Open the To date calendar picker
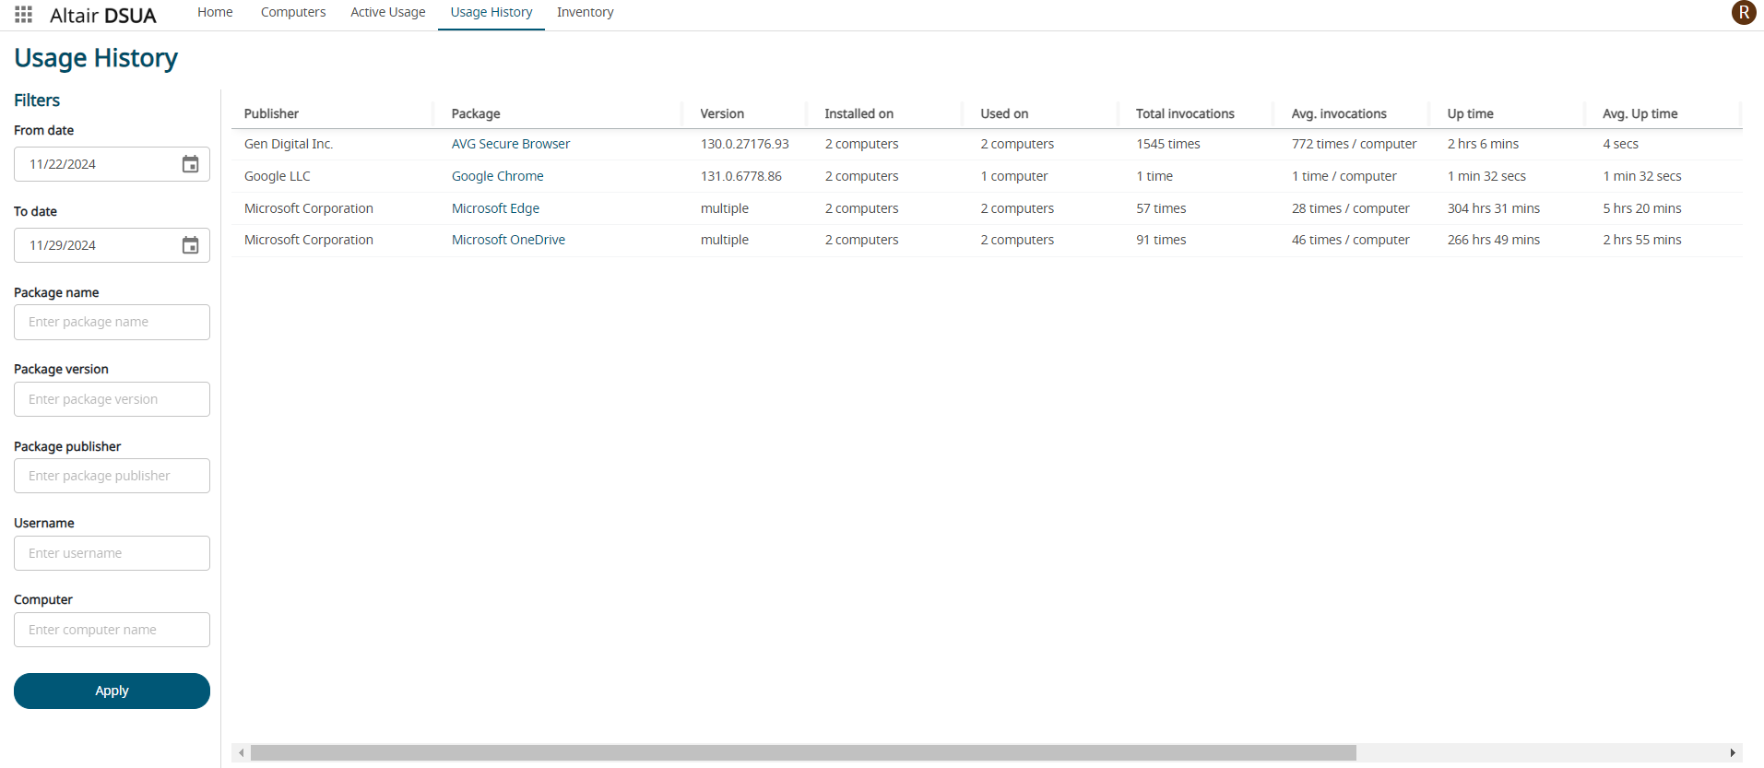The image size is (1764, 768). (190, 245)
